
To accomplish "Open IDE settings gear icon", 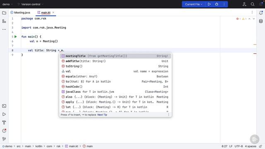I will (x=261, y=4).
